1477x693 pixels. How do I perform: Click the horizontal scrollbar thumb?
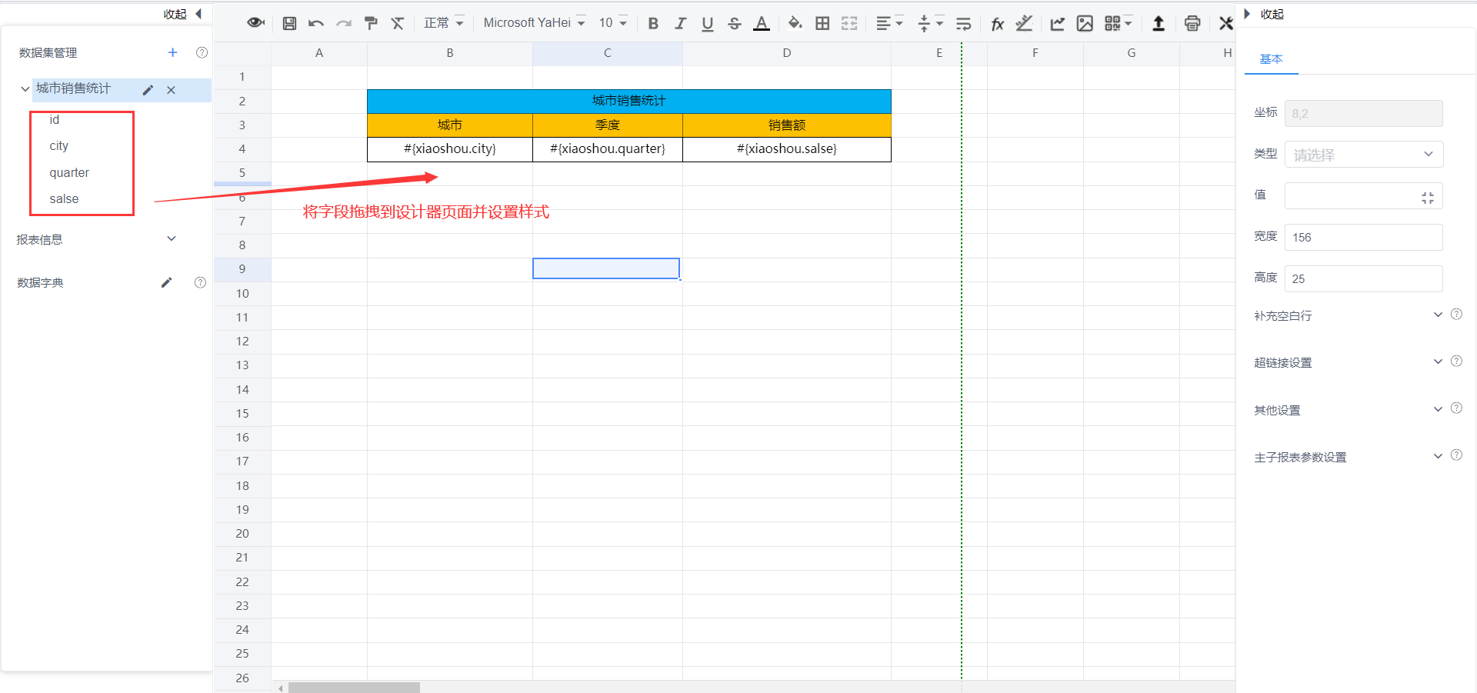pyautogui.click(x=354, y=688)
